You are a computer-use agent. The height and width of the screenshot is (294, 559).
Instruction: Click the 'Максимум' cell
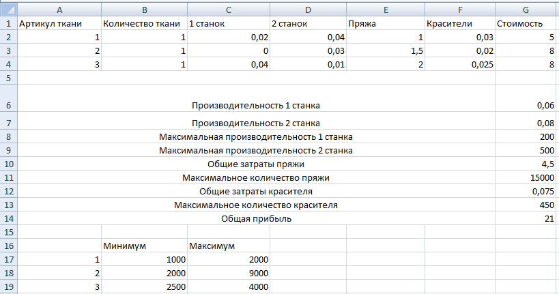pyautogui.click(x=229, y=246)
